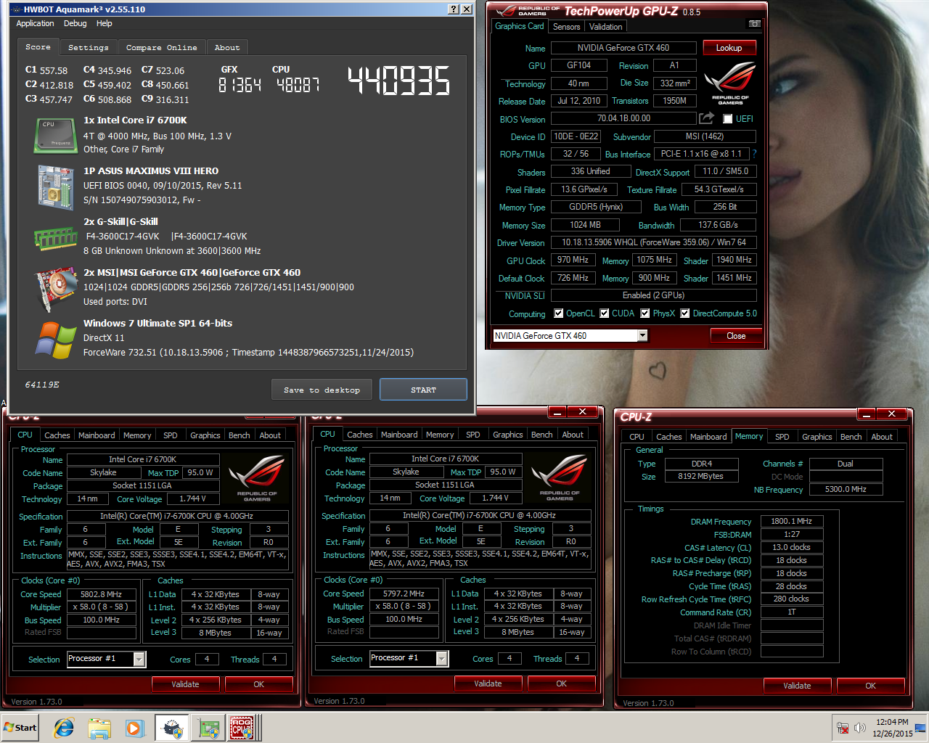929x743 pixels.
Task: Open Windows Media Player from the taskbar
Action: coord(134,728)
